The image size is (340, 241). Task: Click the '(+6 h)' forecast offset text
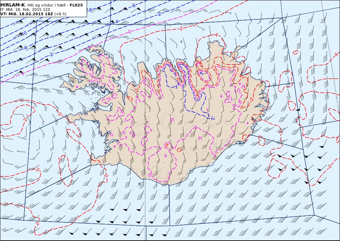[x=60, y=14]
